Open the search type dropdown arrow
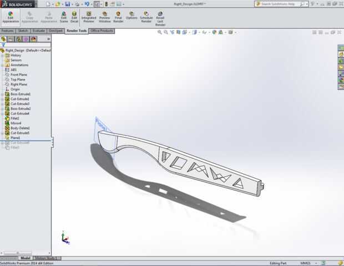 (x=307, y=4)
